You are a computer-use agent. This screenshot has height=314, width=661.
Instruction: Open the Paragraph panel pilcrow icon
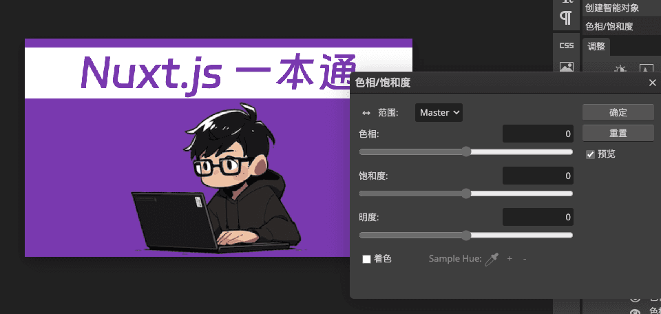pyautogui.click(x=566, y=19)
